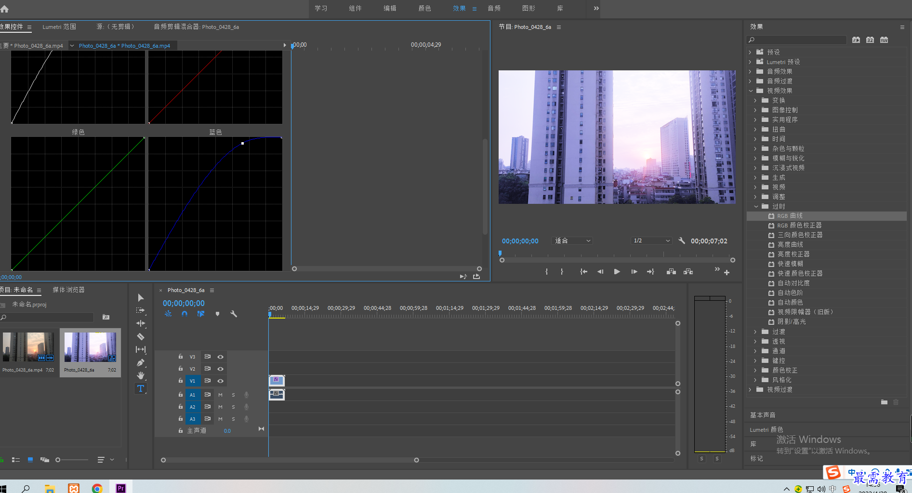Switch to the 学习 workspace

click(x=321, y=8)
